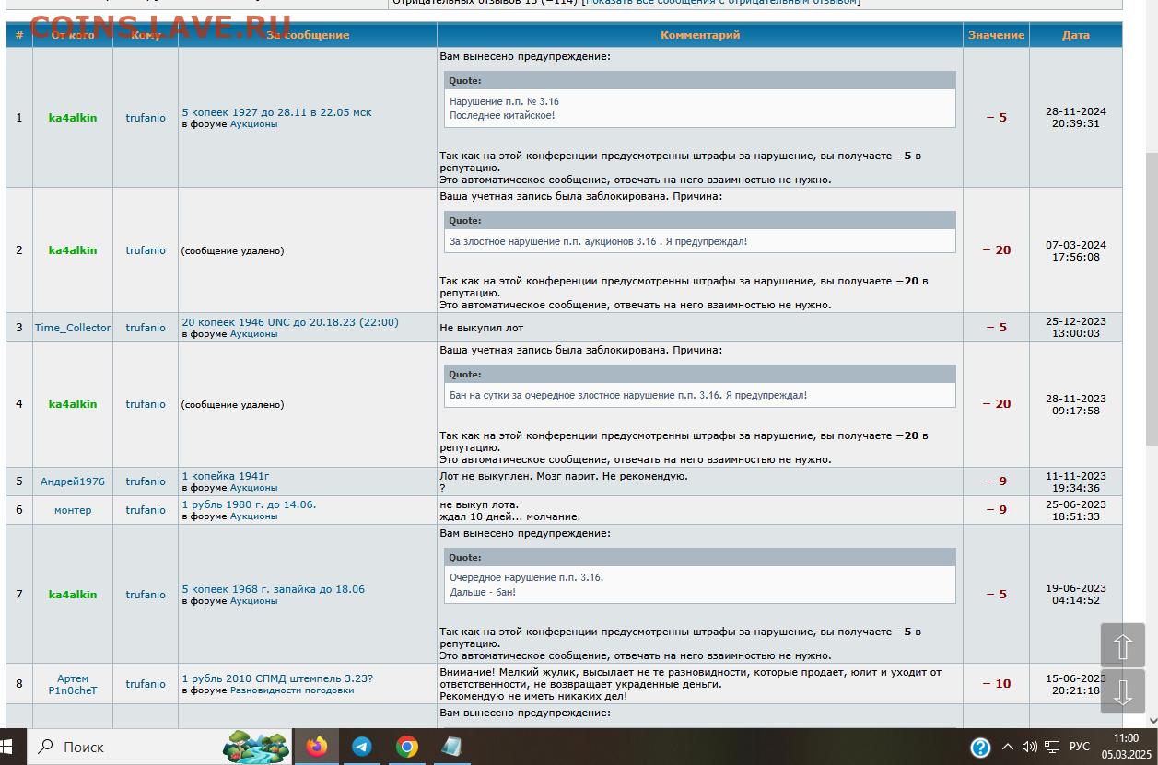This screenshot has width=1158, height=765.
Task: Click date '11-11-2023 19:34:36'
Action: click(1075, 481)
